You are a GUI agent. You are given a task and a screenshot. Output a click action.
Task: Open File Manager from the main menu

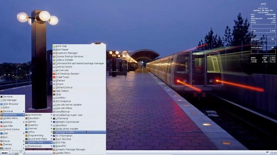(x=13, y=100)
